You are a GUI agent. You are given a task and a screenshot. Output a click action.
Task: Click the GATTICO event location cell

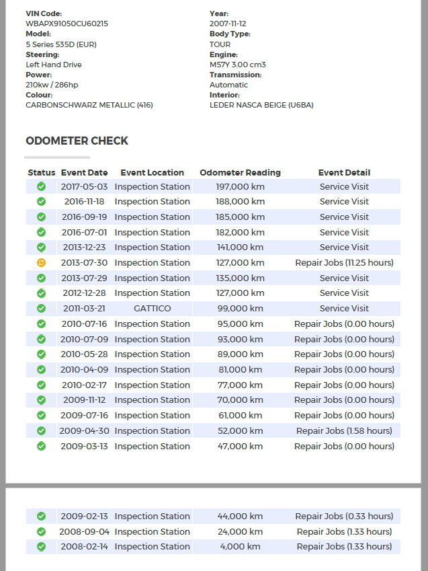152,309
